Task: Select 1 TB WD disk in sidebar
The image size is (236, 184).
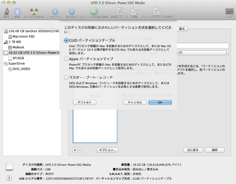Action: click(32, 42)
